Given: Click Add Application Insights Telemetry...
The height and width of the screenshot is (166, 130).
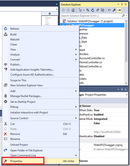Looking at the screenshot, I should point(40,70).
